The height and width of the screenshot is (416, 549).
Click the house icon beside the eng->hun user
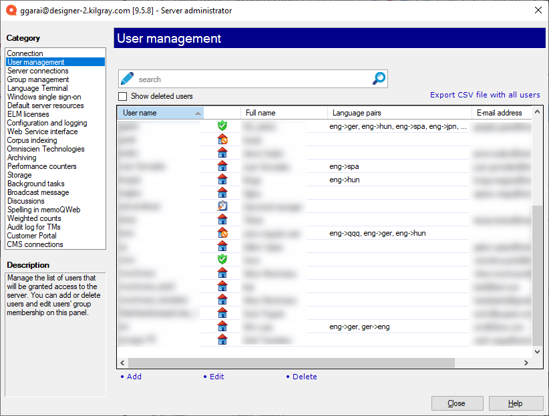pyautogui.click(x=222, y=179)
